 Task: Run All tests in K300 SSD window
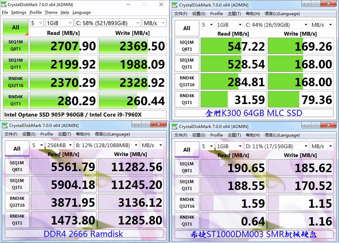187,28
